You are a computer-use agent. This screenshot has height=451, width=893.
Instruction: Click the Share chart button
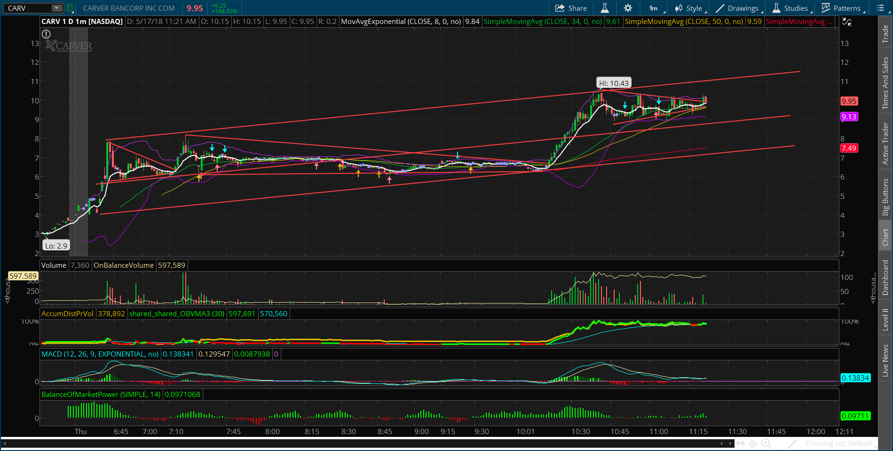pos(571,8)
